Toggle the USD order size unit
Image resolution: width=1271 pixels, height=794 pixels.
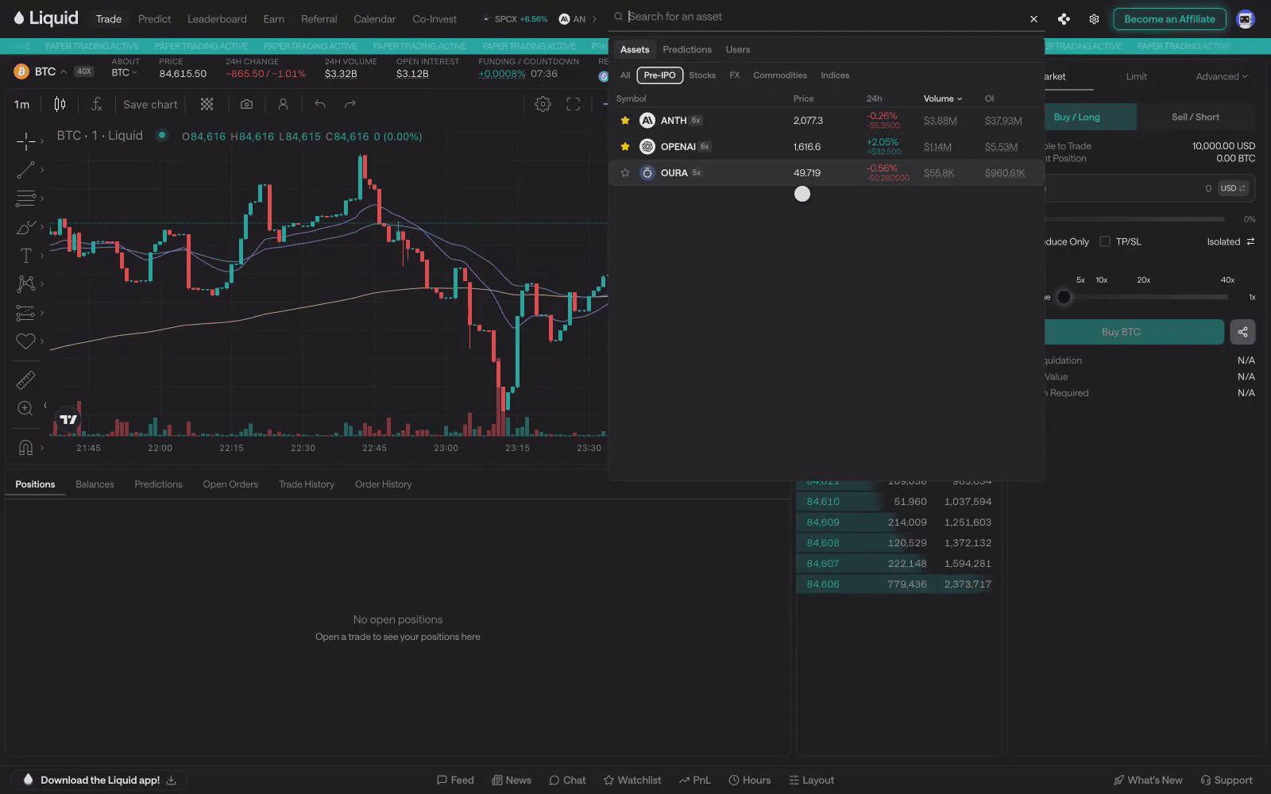point(1233,188)
